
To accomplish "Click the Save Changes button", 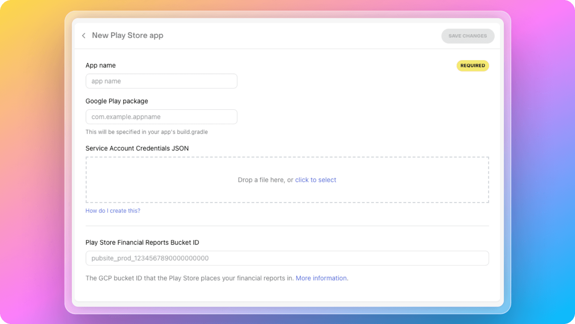I will pos(468,36).
